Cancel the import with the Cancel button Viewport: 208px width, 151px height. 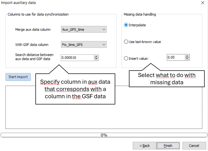tap(194, 145)
